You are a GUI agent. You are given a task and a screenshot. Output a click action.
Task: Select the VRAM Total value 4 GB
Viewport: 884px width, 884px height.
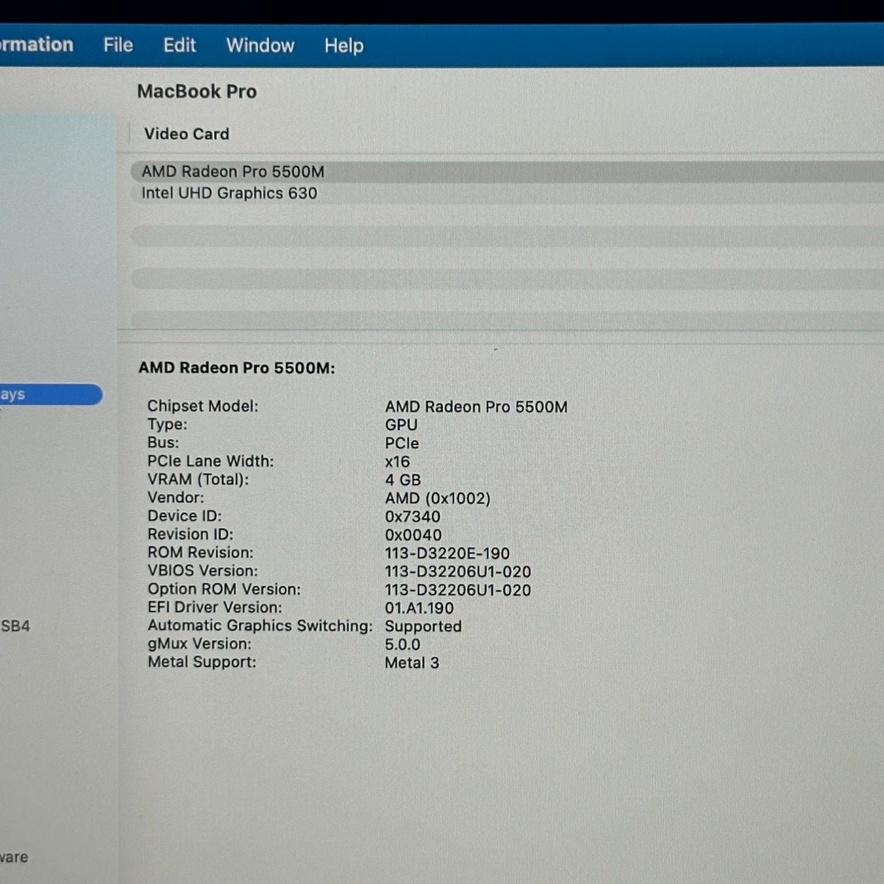(403, 479)
